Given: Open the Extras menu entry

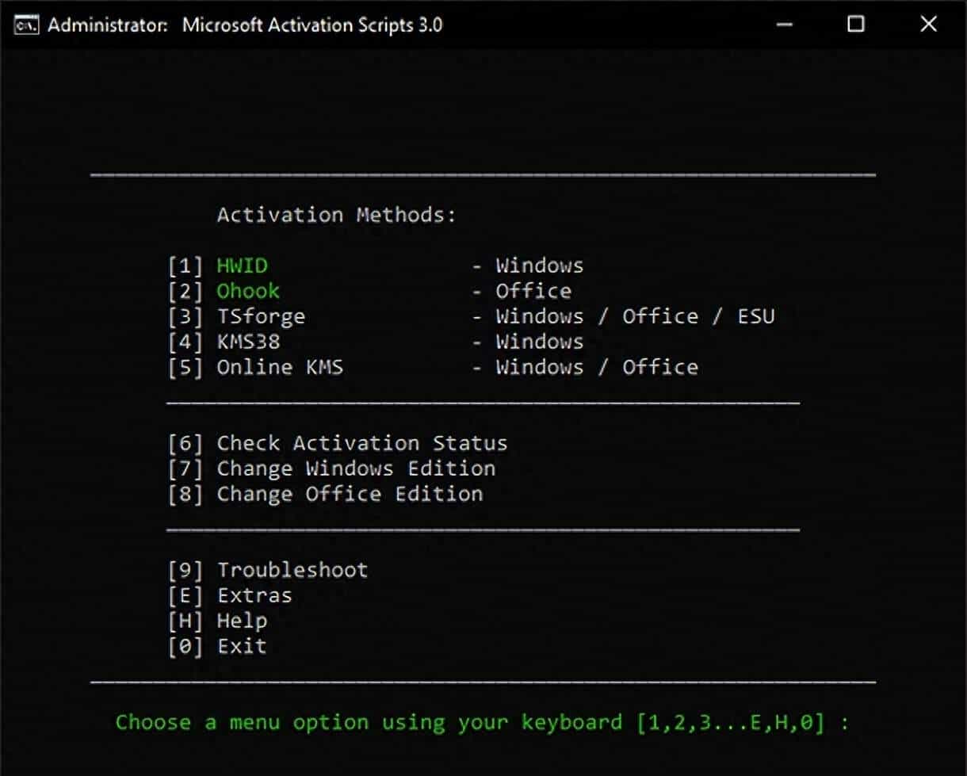Looking at the screenshot, I should pyautogui.click(x=255, y=595).
